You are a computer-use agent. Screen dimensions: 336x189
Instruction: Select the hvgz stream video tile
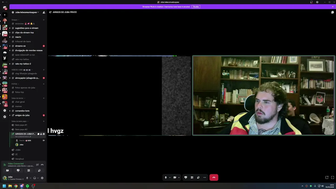click(119, 96)
